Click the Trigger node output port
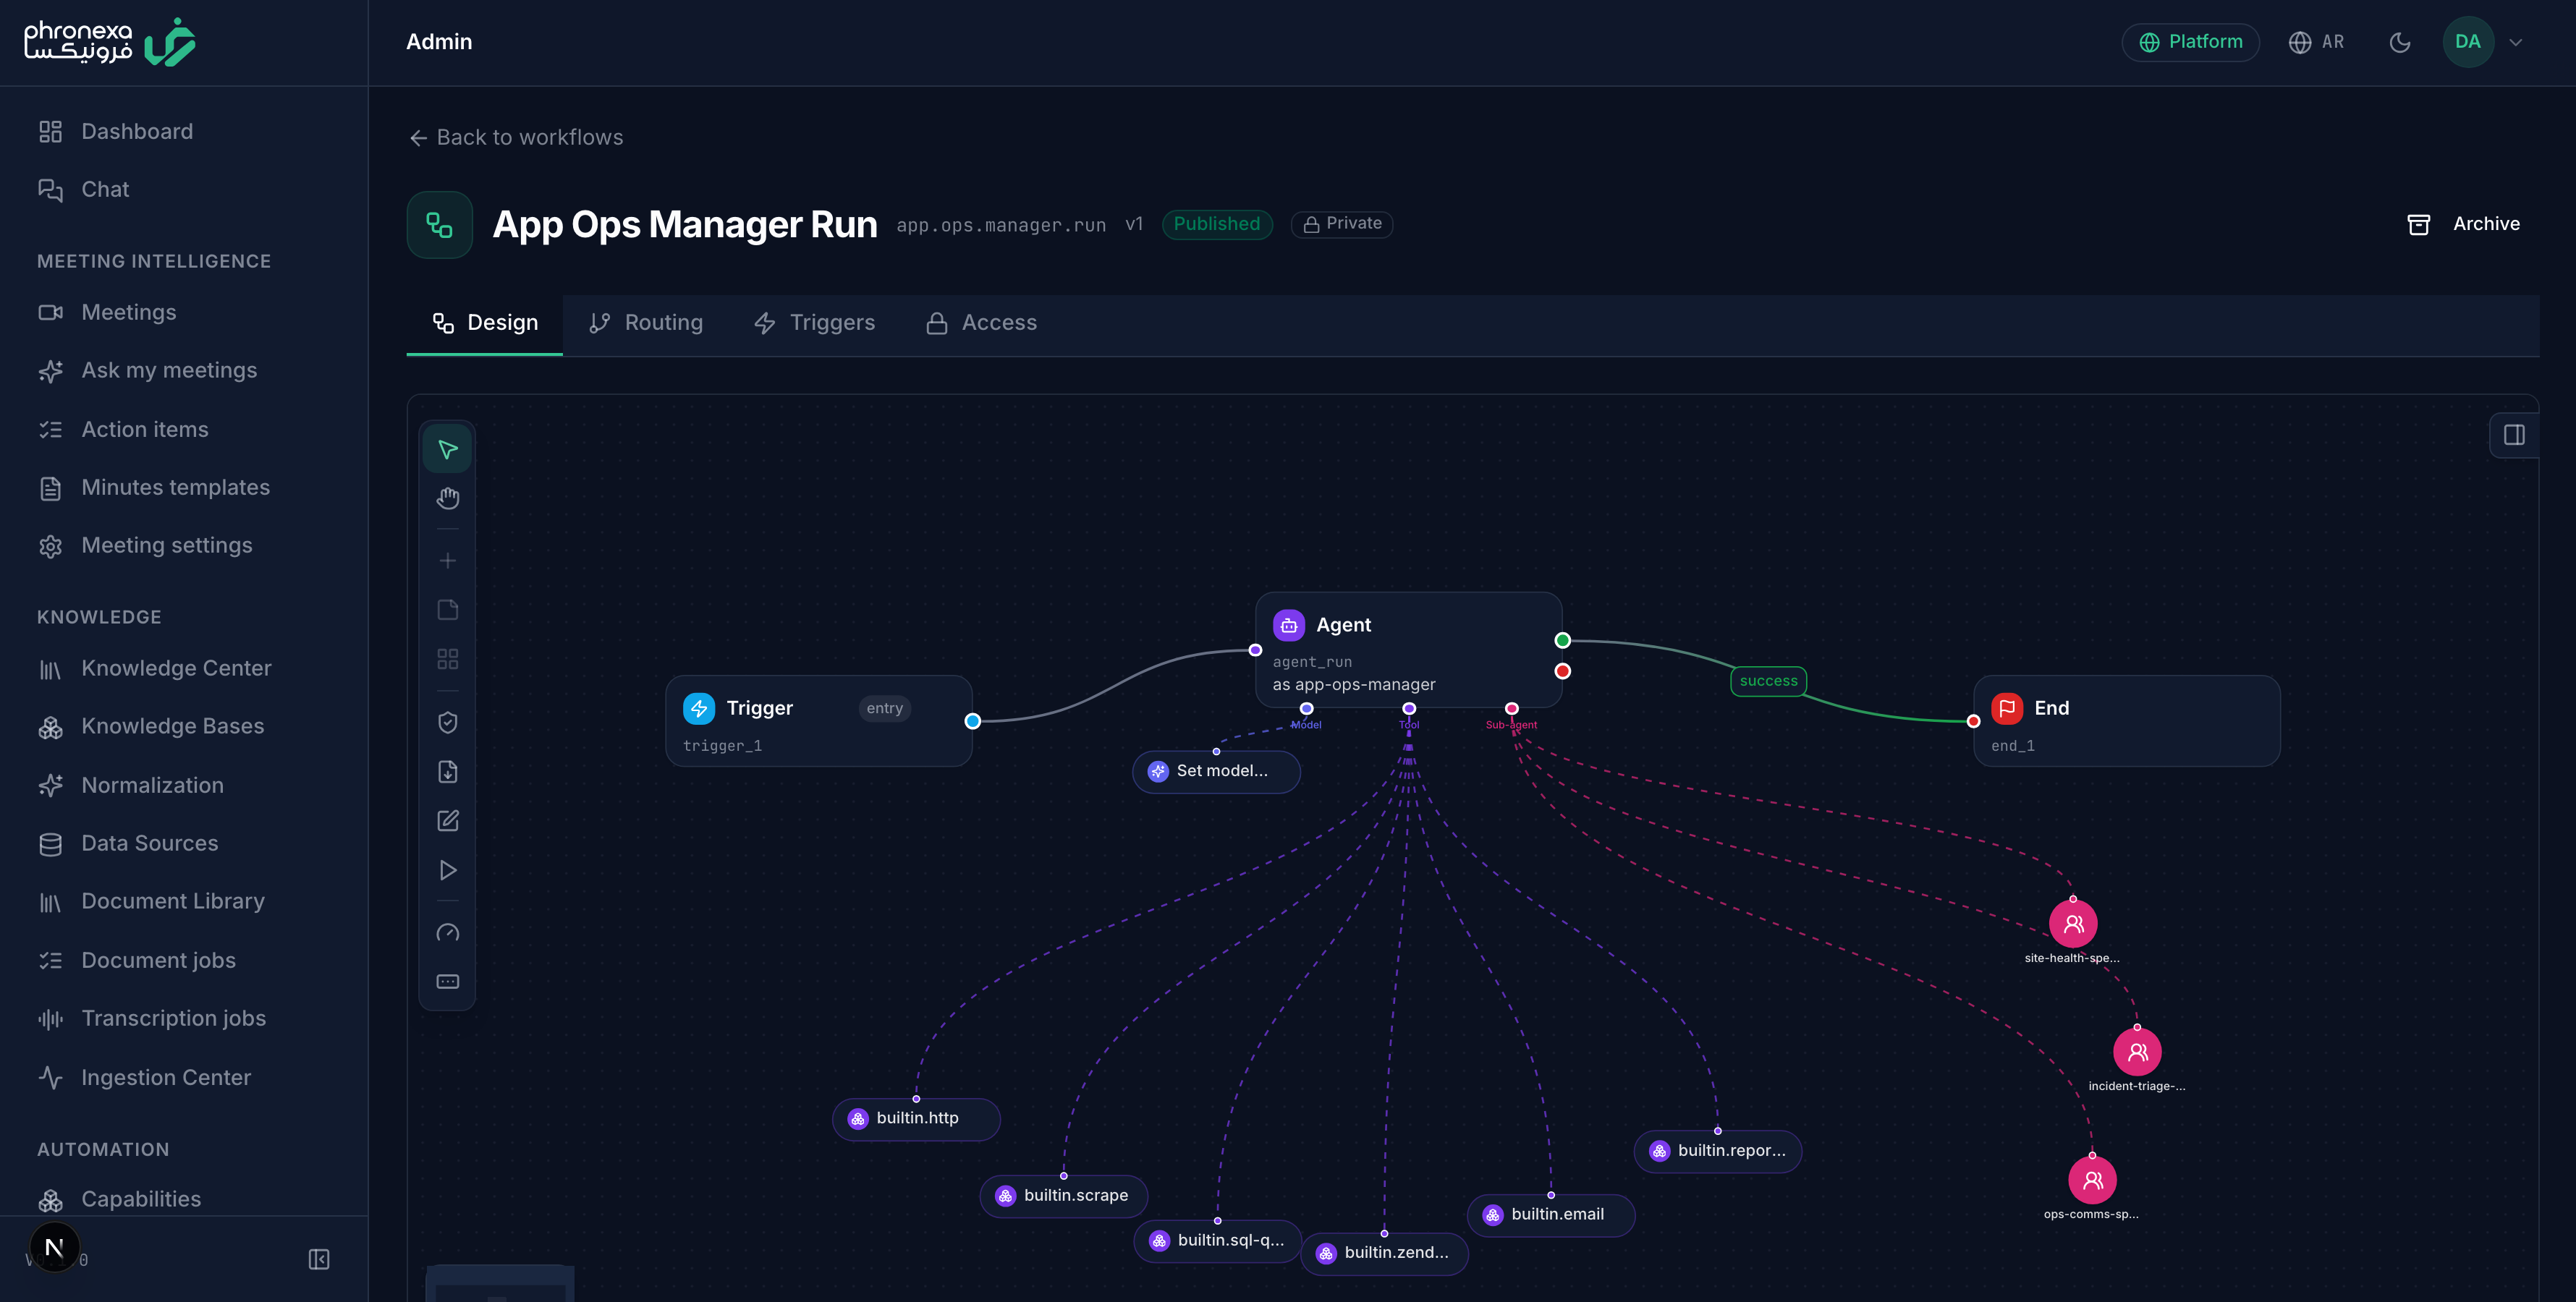 click(x=972, y=721)
